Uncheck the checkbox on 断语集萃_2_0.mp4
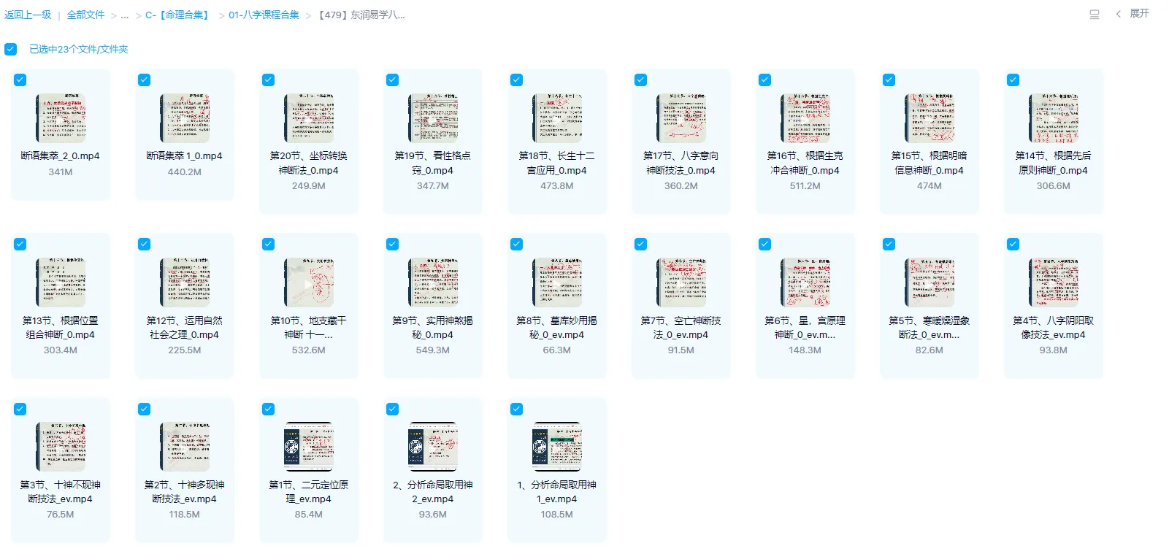This screenshot has width=1169, height=546. coord(20,80)
